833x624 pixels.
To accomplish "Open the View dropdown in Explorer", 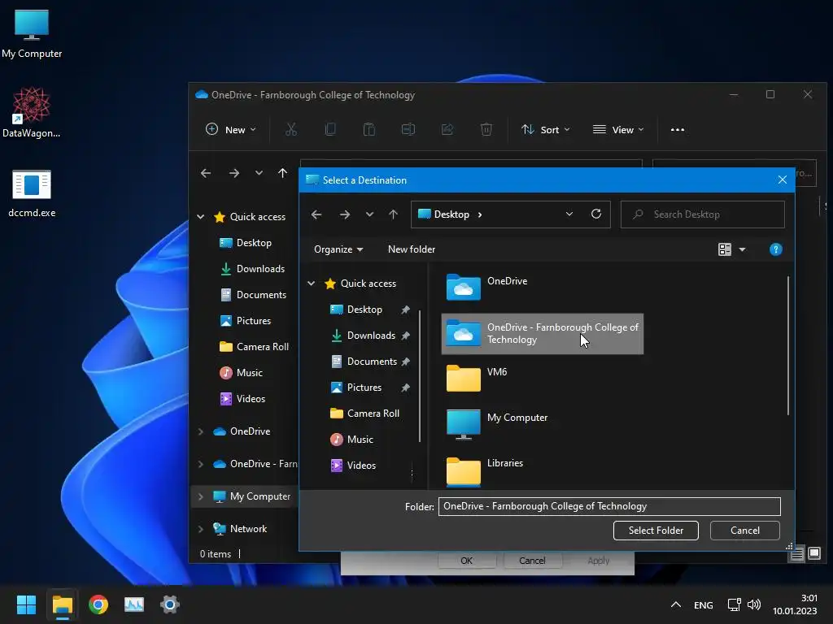I will click(x=618, y=129).
